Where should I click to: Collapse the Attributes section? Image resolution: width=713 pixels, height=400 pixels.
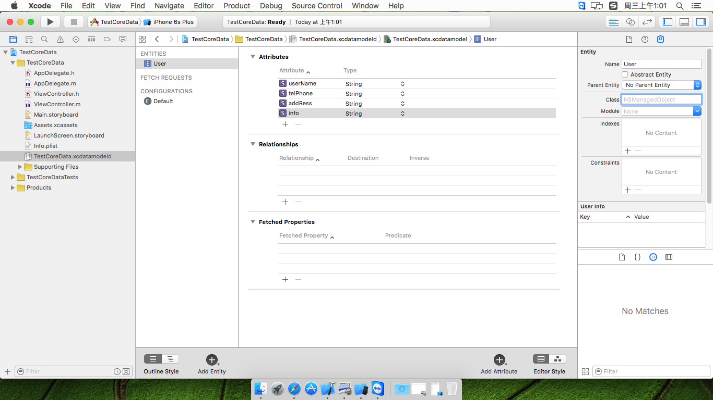pyautogui.click(x=253, y=57)
